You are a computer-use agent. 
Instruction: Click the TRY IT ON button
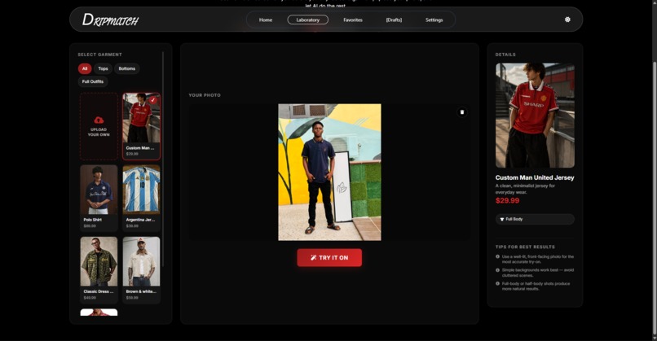coord(329,258)
